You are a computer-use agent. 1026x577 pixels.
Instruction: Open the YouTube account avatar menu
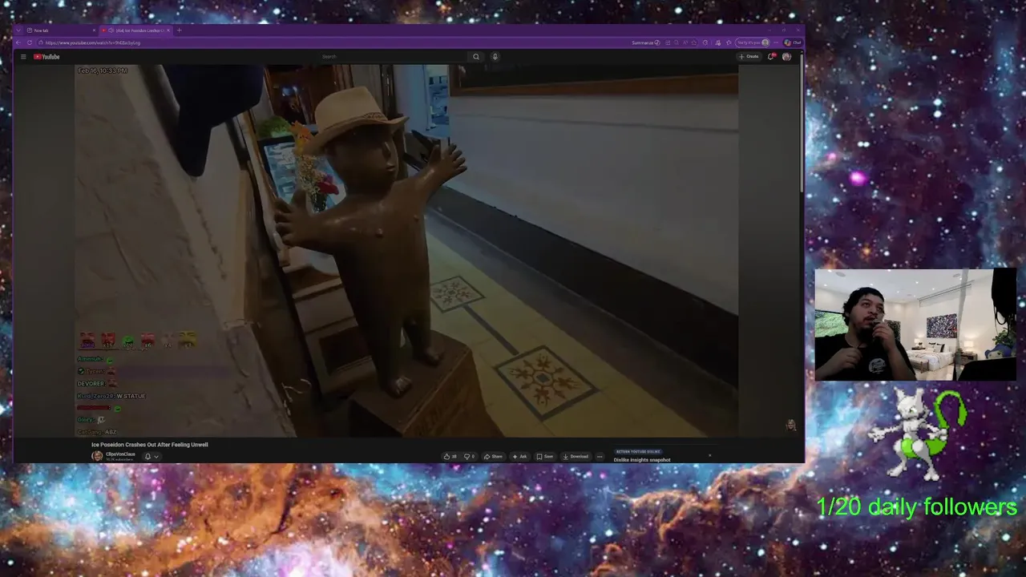786,56
